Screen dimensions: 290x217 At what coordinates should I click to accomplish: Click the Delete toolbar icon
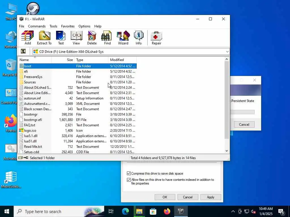click(x=92, y=38)
